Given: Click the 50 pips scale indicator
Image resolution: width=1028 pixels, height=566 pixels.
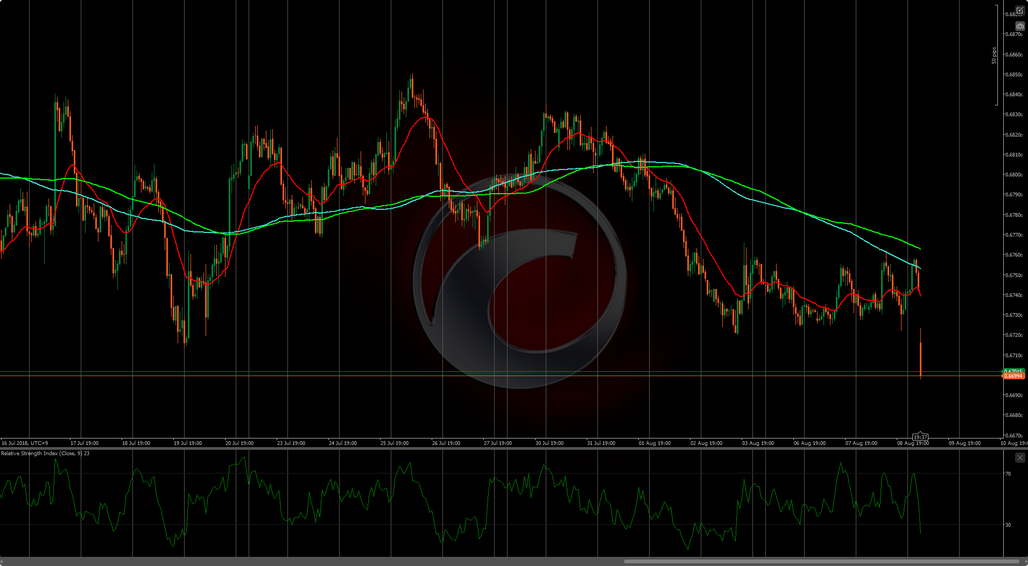Looking at the screenshot, I should coord(994,55).
